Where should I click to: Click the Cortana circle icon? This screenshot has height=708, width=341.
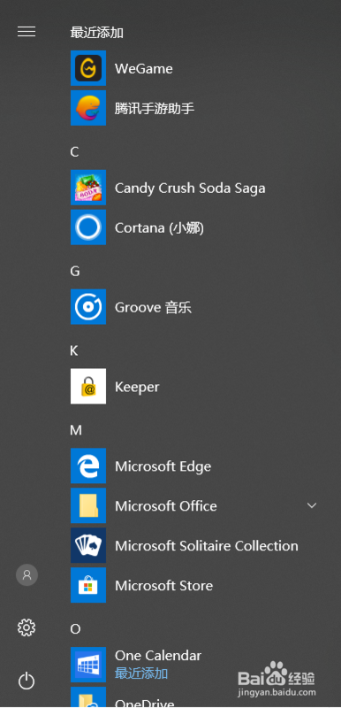coord(88,227)
